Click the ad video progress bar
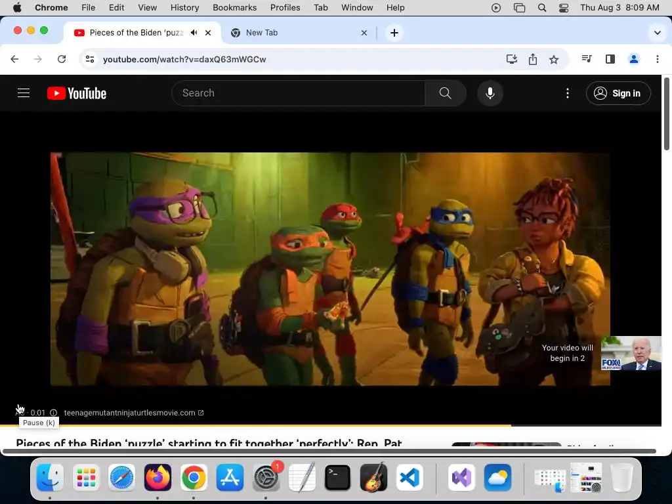 click(331, 425)
